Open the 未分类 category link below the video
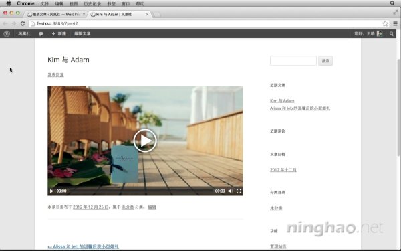This screenshot has height=251, width=401. click(x=128, y=207)
